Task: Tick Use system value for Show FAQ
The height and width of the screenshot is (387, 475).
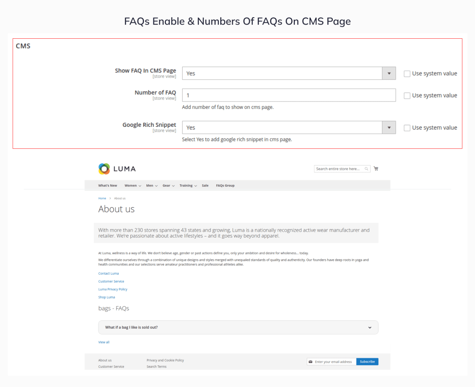Action: click(x=407, y=74)
